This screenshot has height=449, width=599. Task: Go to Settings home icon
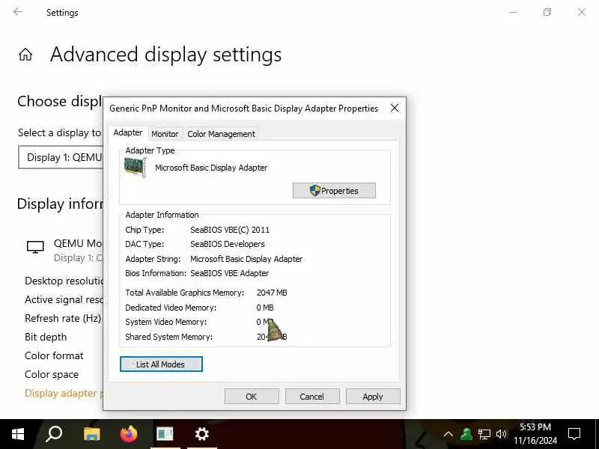coord(25,55)
